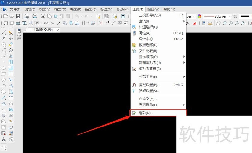This screenshot has height=153, width=252.
Task: Open the 编辑(E) menu
Action: (30, 9)
